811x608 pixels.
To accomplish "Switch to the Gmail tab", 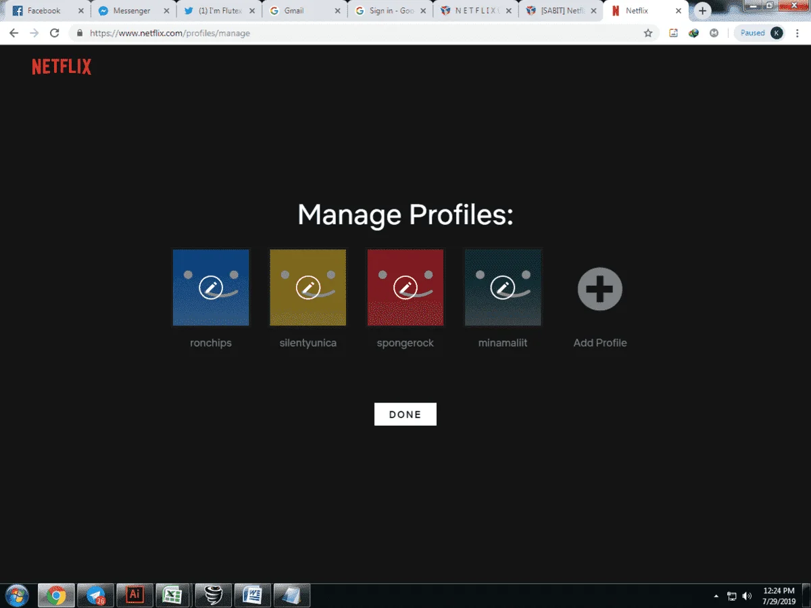I will pos(304,11).
